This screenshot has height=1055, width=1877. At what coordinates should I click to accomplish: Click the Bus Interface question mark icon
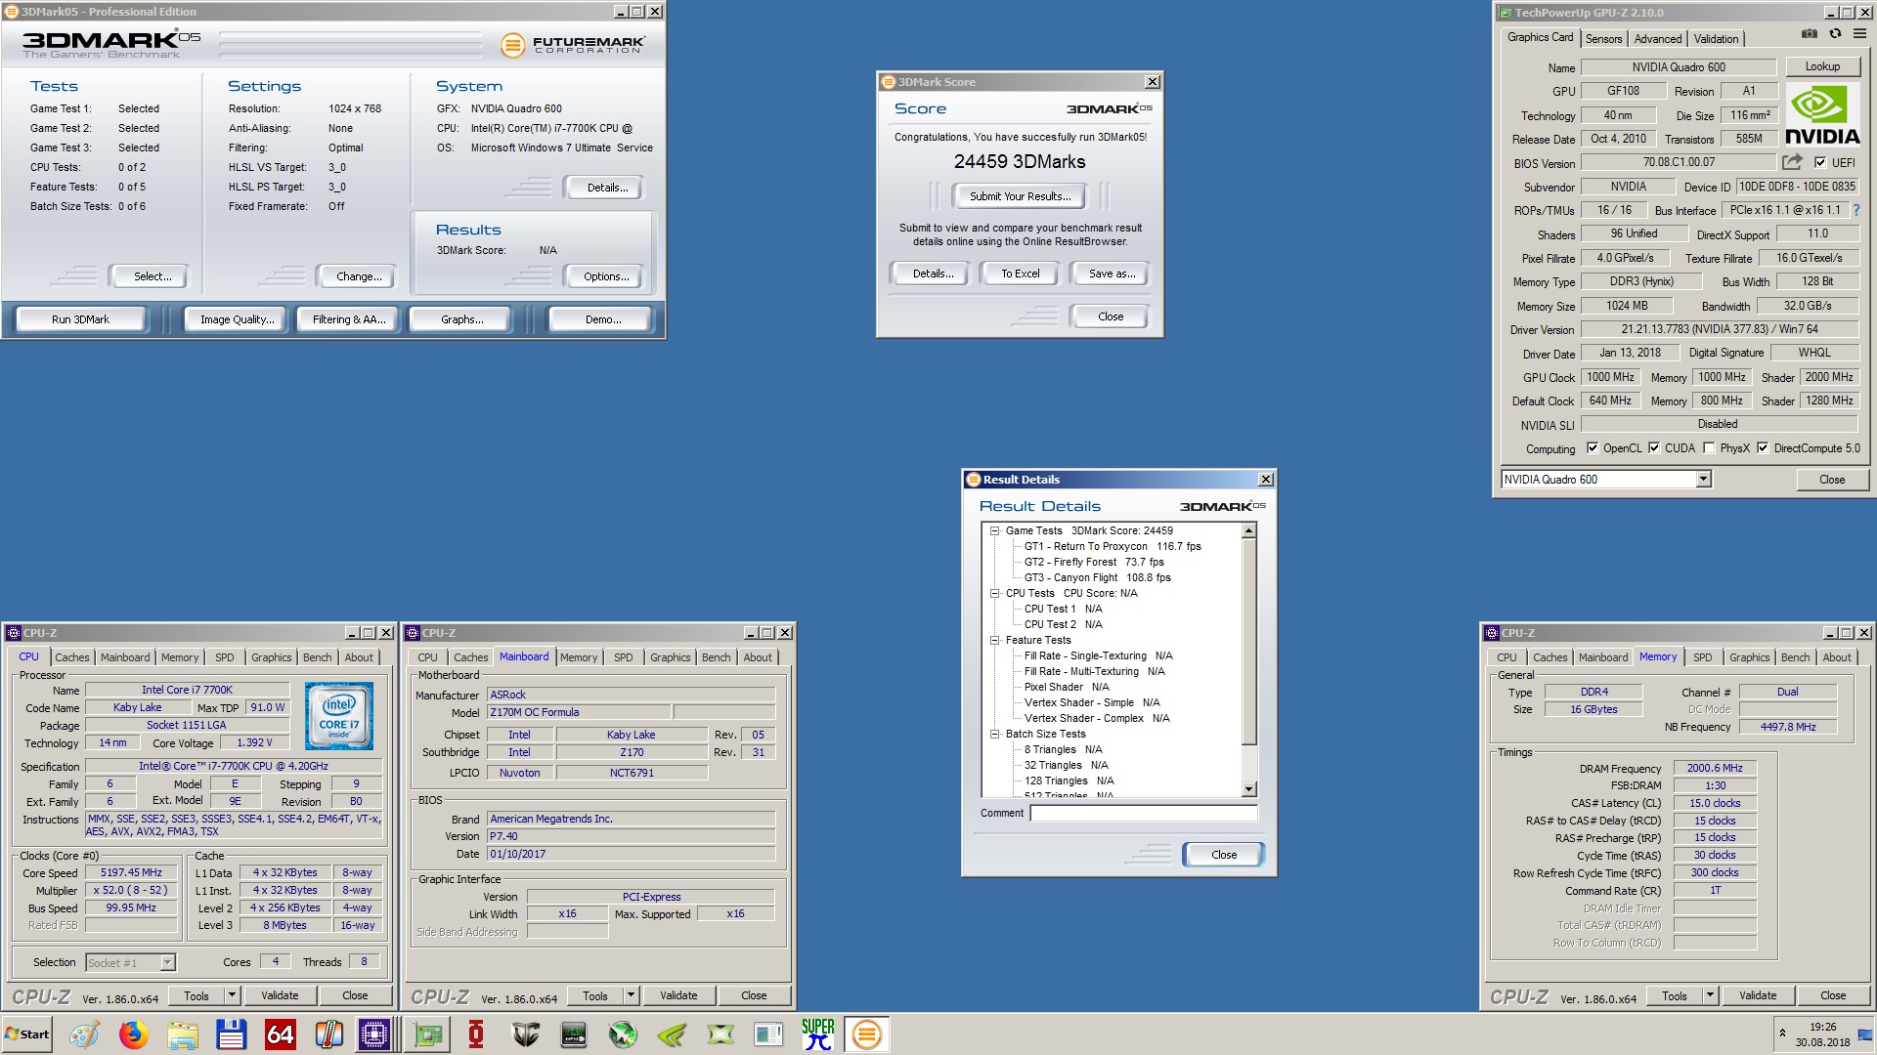(1856, 210)
